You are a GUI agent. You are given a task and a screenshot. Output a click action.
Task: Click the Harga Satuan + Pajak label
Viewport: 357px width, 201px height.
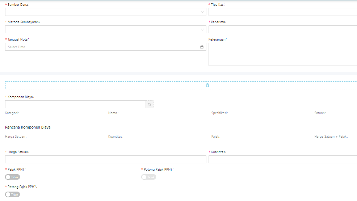(331, 137)
